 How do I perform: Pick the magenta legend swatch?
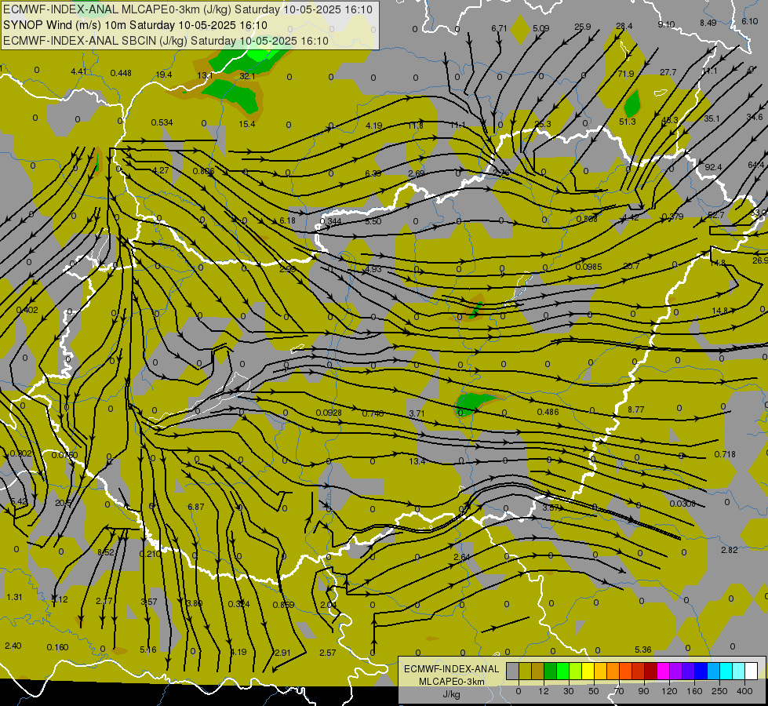click(x=663, y=671)
